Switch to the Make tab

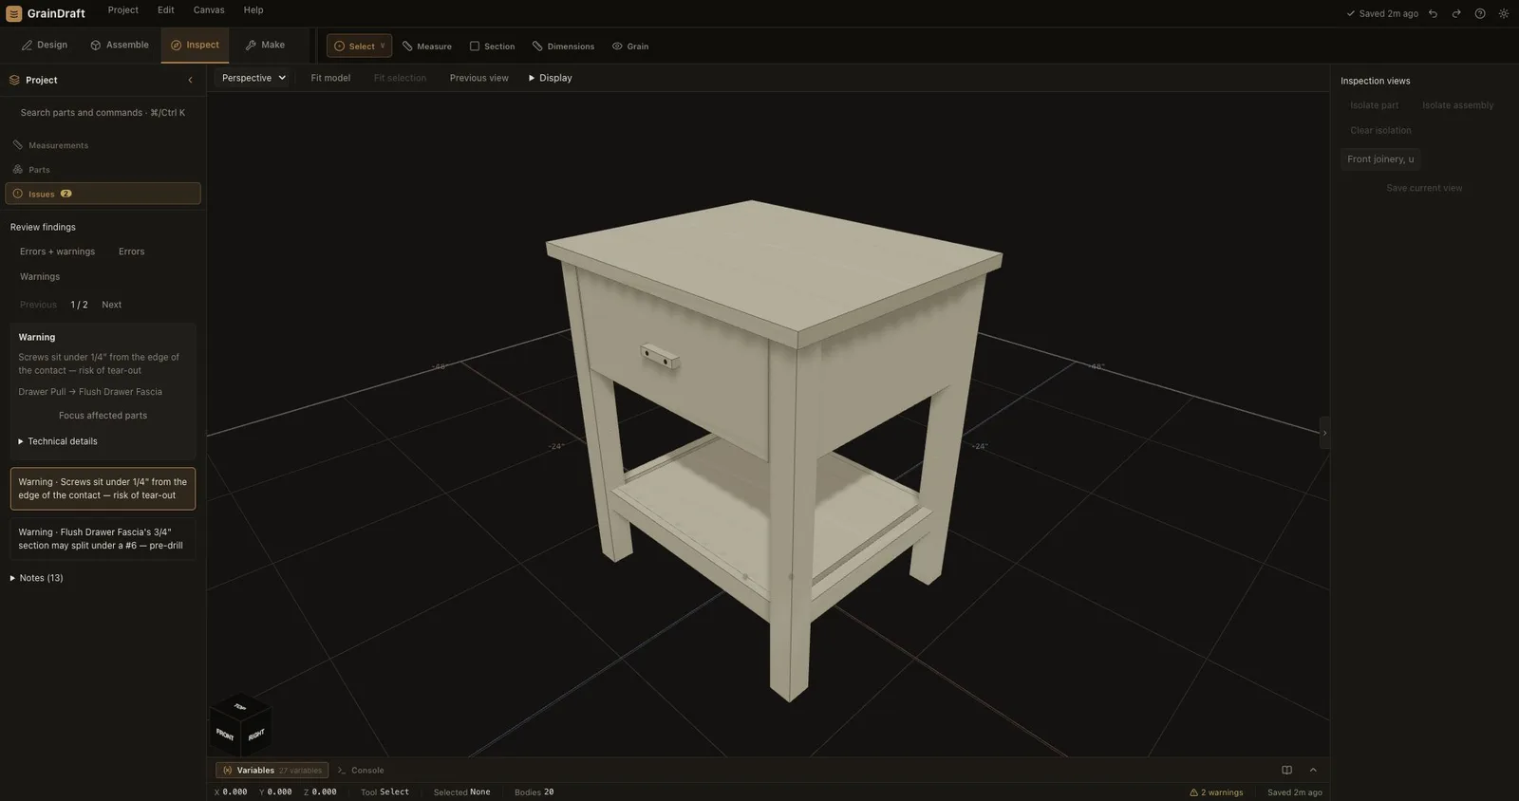(x=265, y=45)
